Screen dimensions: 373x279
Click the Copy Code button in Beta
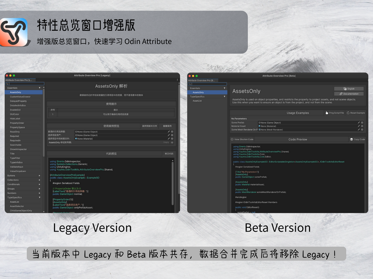tap(357, 139)
